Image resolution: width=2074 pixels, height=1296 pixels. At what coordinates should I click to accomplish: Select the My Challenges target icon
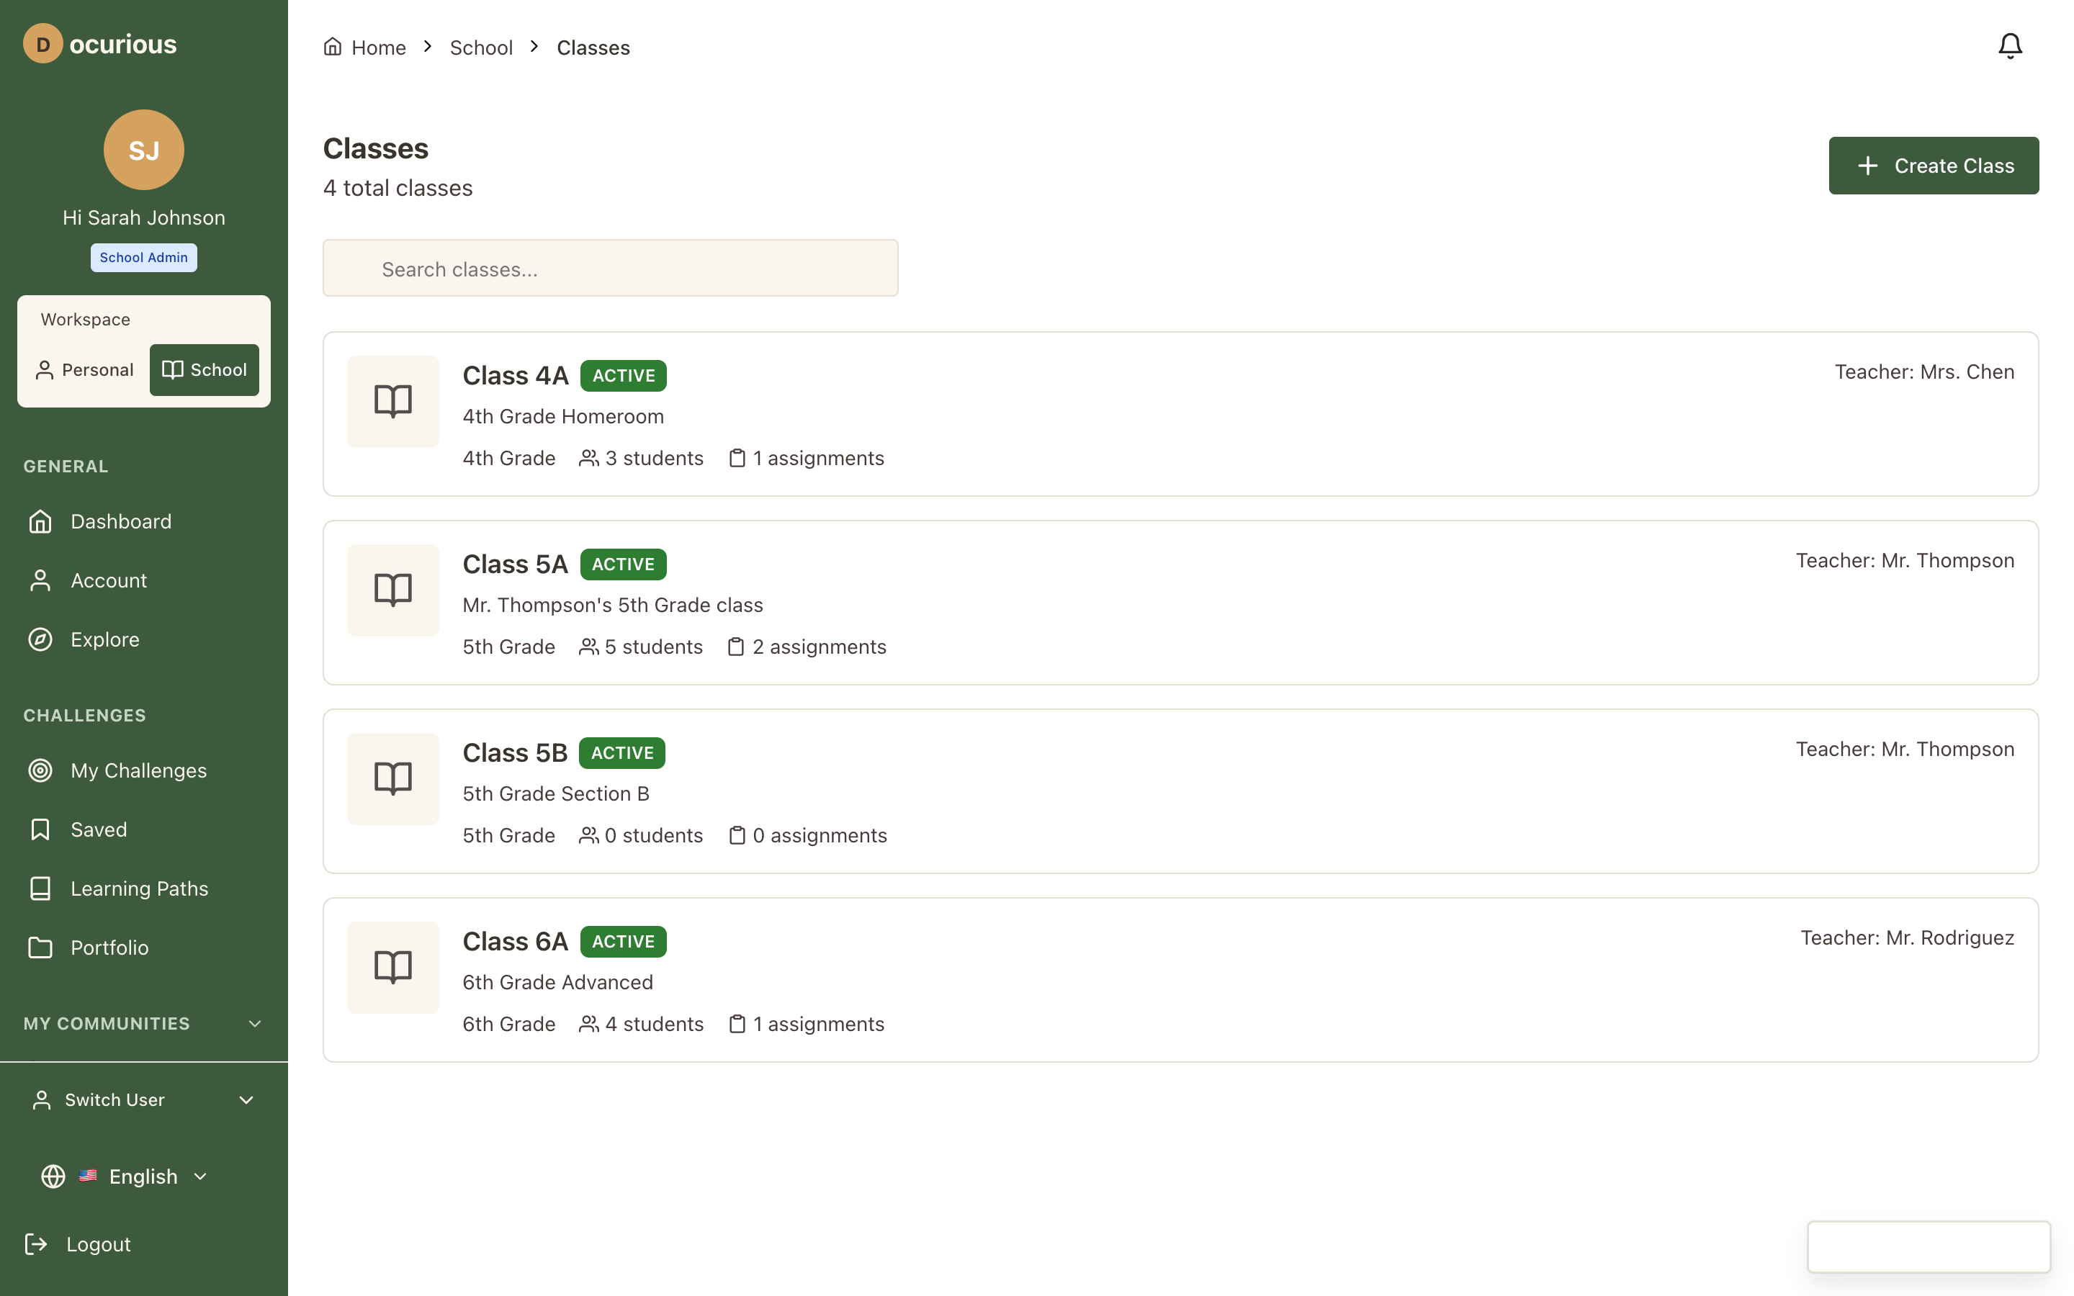pos(40,770)
